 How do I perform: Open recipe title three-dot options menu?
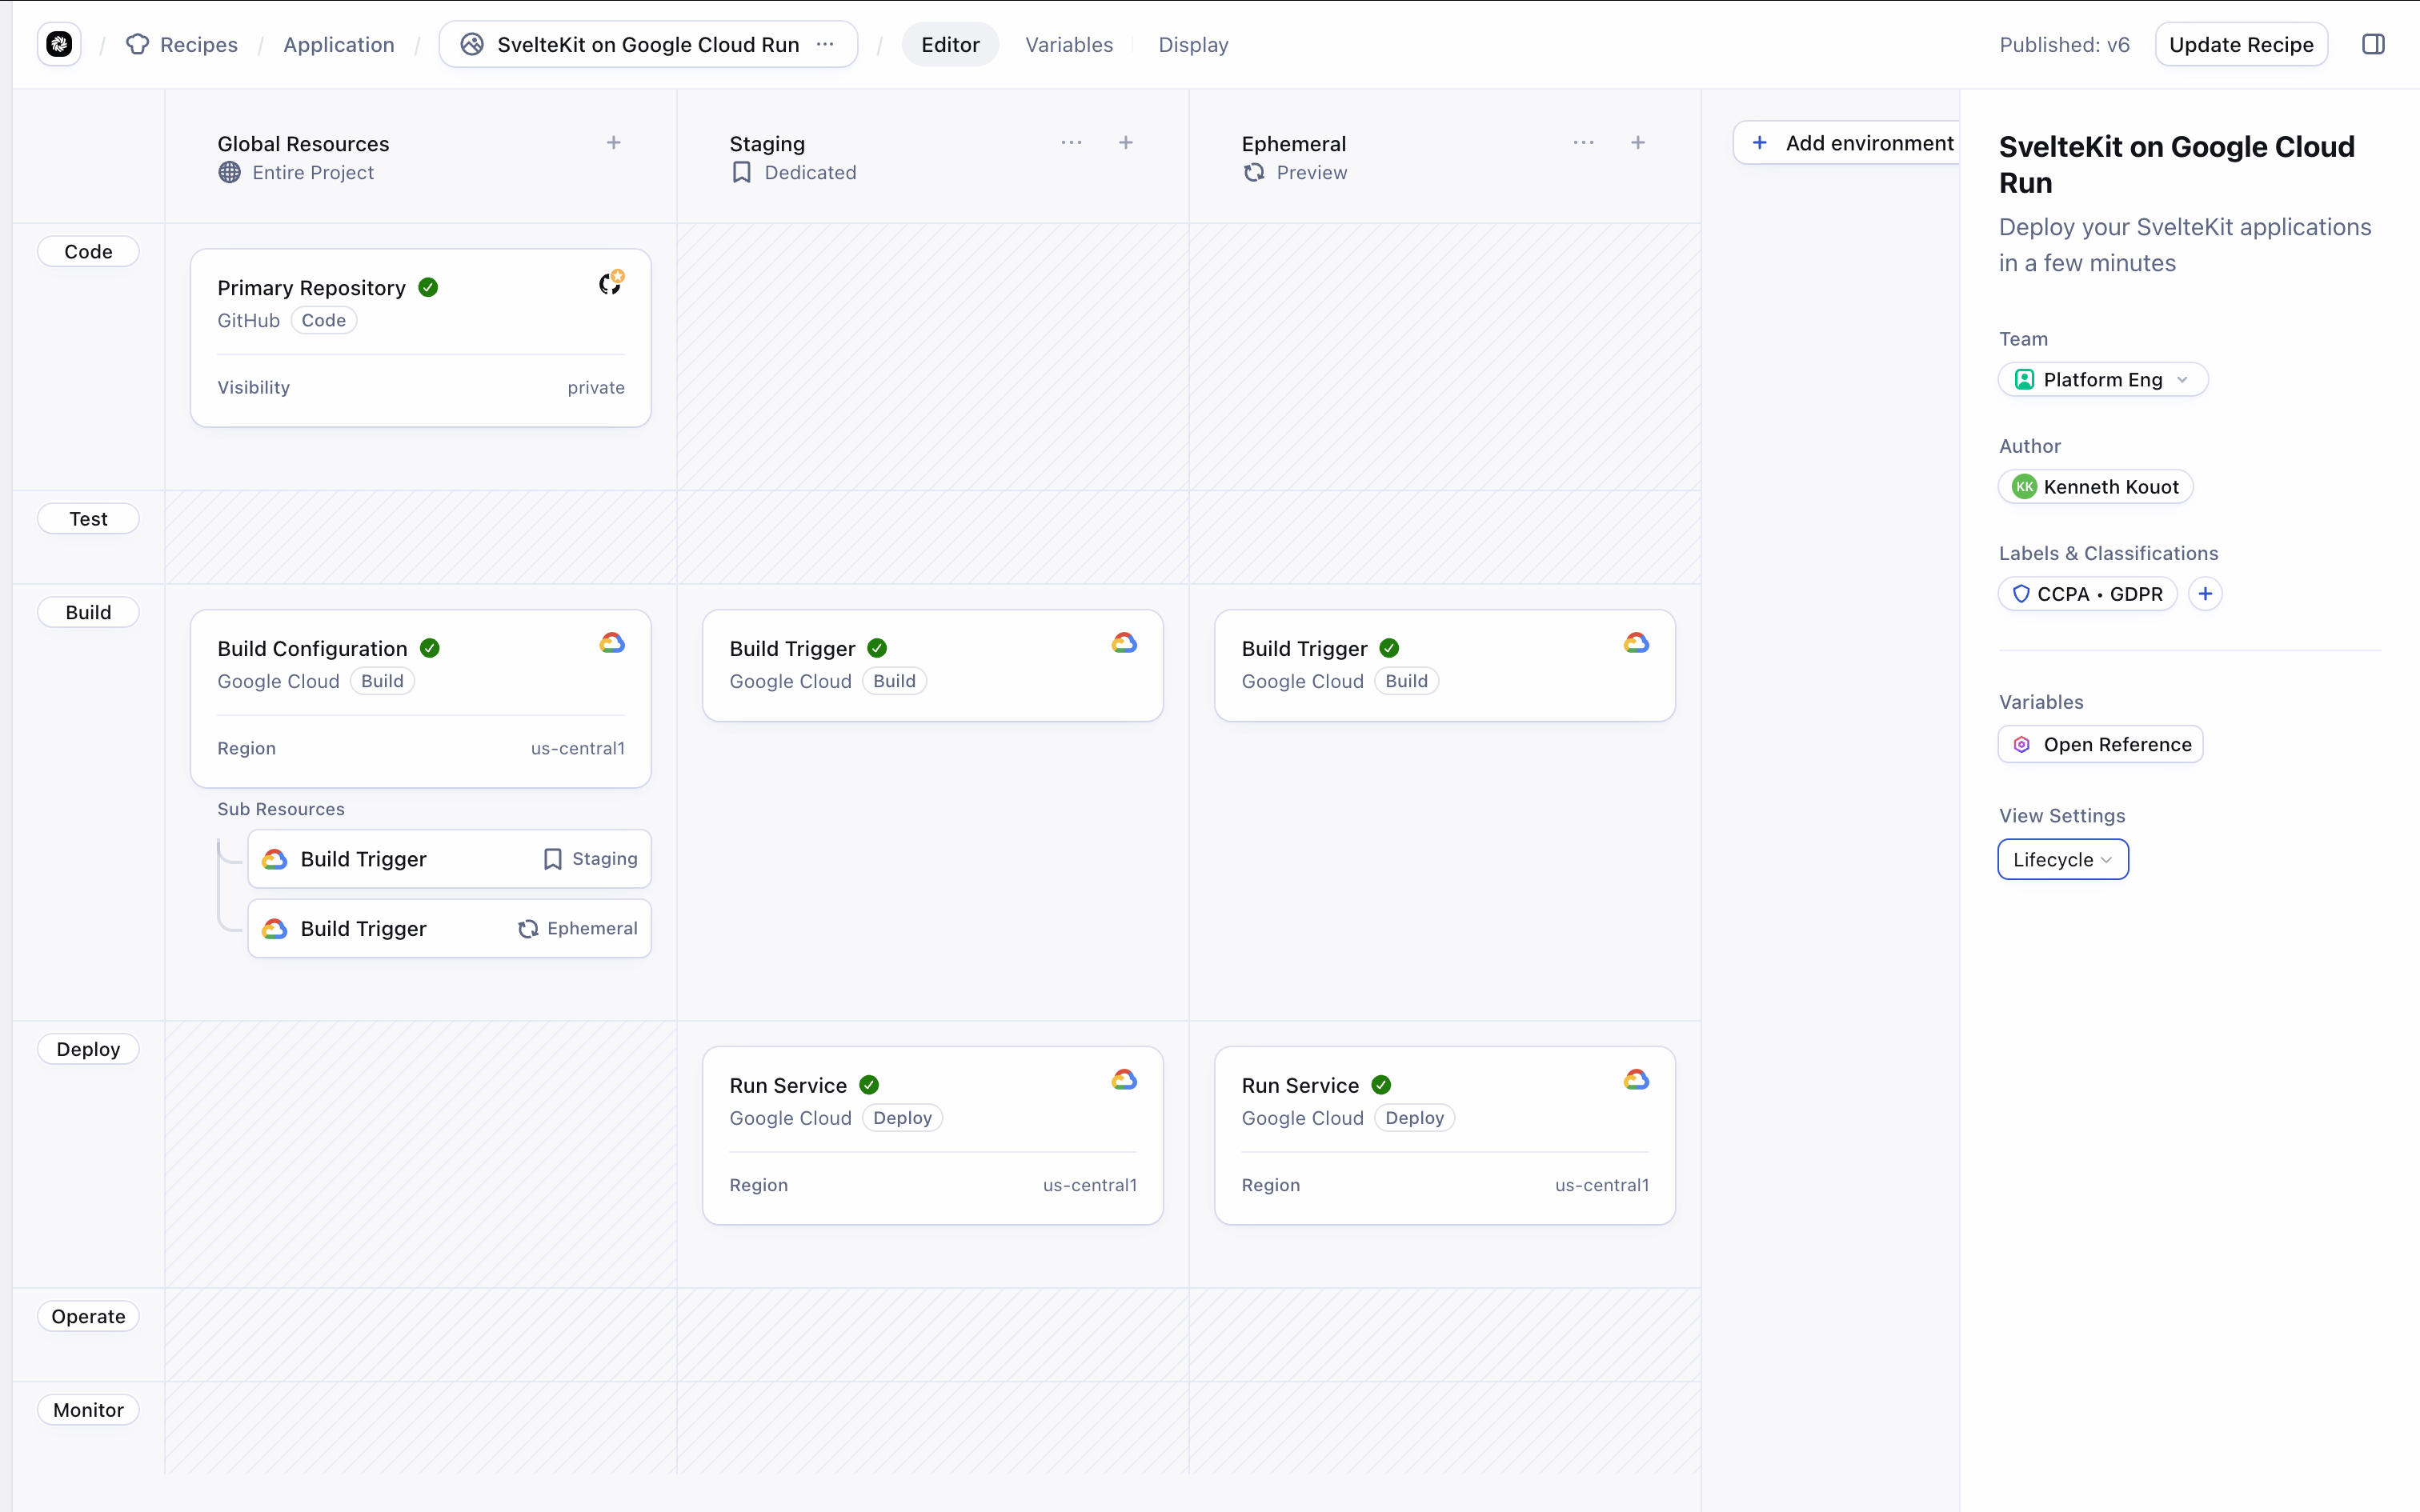[825, 44]
